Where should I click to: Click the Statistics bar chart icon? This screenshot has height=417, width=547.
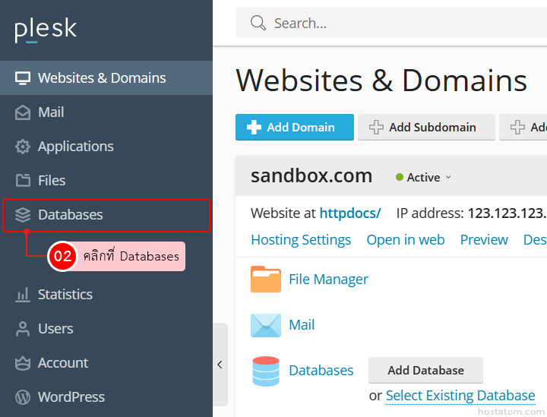[x=23, y=295]
